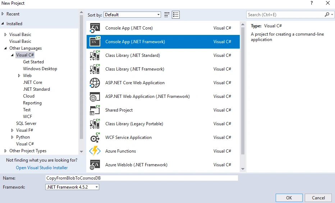Click the Console App (.NET Core) template icon
The width and height of the screenshot is (335, 203).
pyautogui.click(x=95, y=28)
